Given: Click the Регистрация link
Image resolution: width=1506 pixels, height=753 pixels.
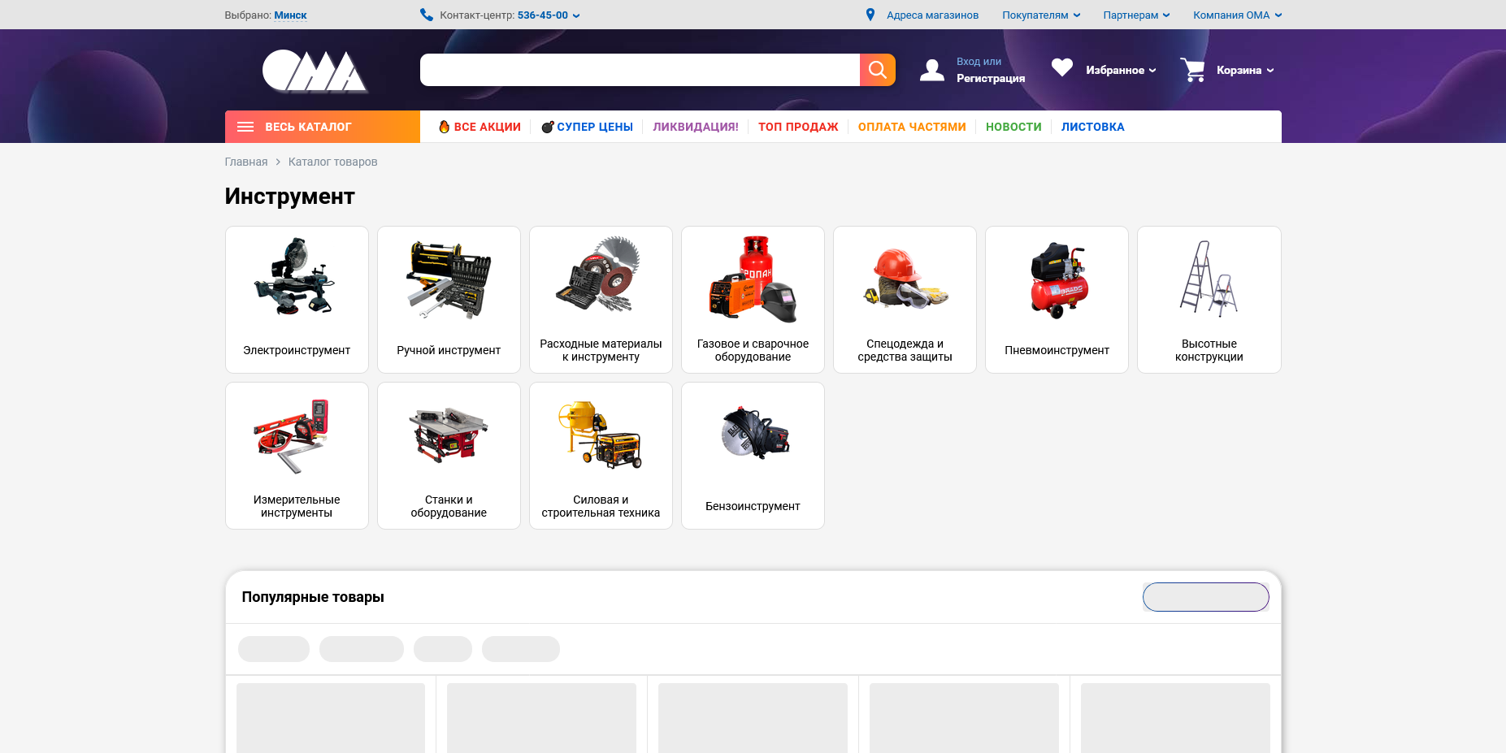Looking at the screenshot, I should tap(991, 79).
